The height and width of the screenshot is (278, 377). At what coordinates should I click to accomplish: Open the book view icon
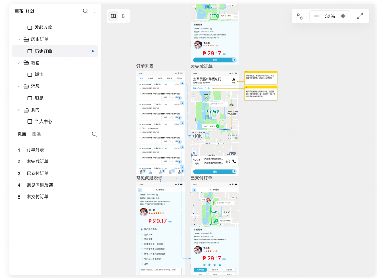(x=113, y=16)
